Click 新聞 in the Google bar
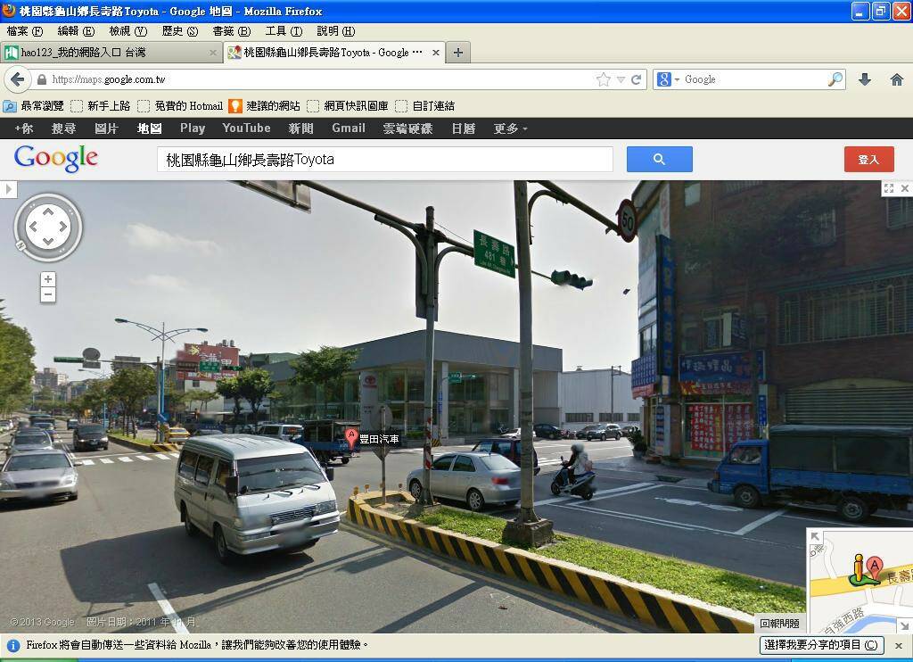Image resolution: width=913 pixels, height=662 pixels. 301,128
